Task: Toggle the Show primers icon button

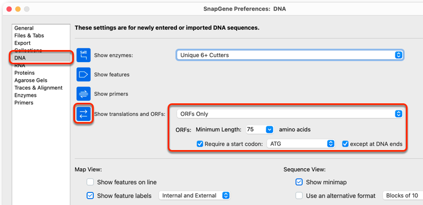Action: point(84,94)
